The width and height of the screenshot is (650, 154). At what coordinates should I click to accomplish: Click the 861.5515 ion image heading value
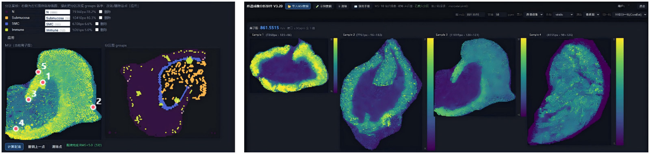269,28
